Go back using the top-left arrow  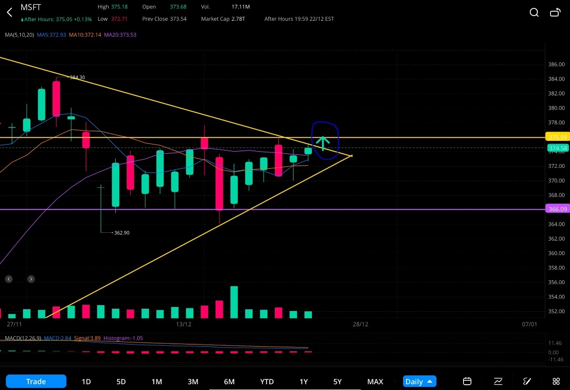point(10,12)
